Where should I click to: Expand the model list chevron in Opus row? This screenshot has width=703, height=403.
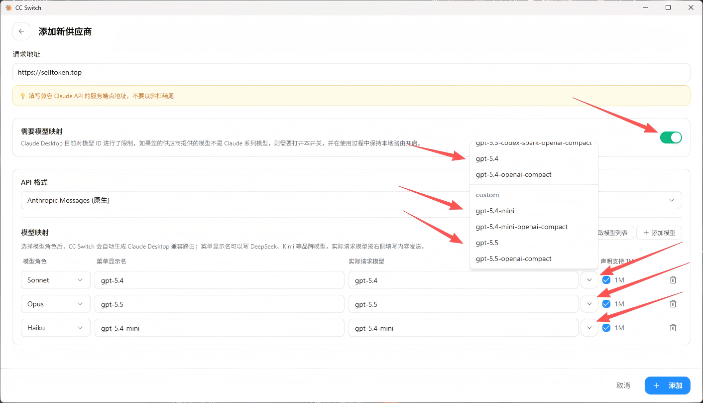click(589, 304)
